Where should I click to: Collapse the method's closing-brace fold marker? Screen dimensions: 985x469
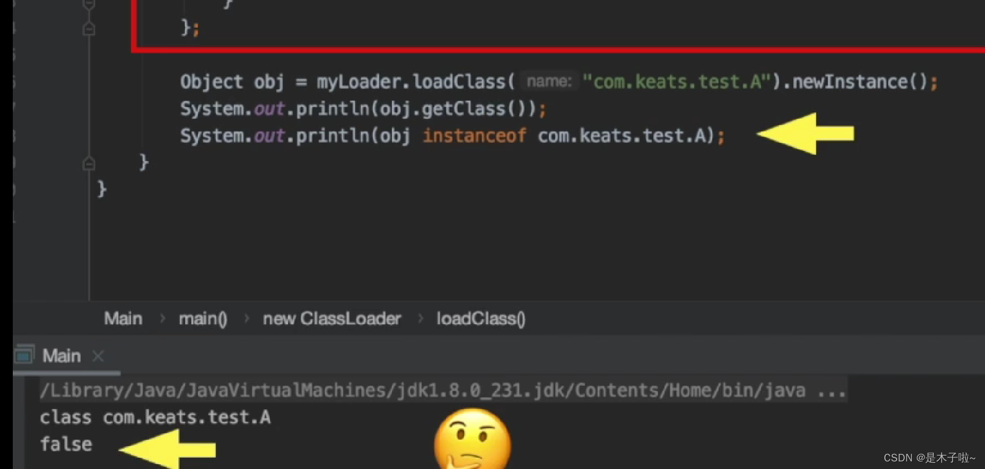pyautogui.click(x=88, y=164)
